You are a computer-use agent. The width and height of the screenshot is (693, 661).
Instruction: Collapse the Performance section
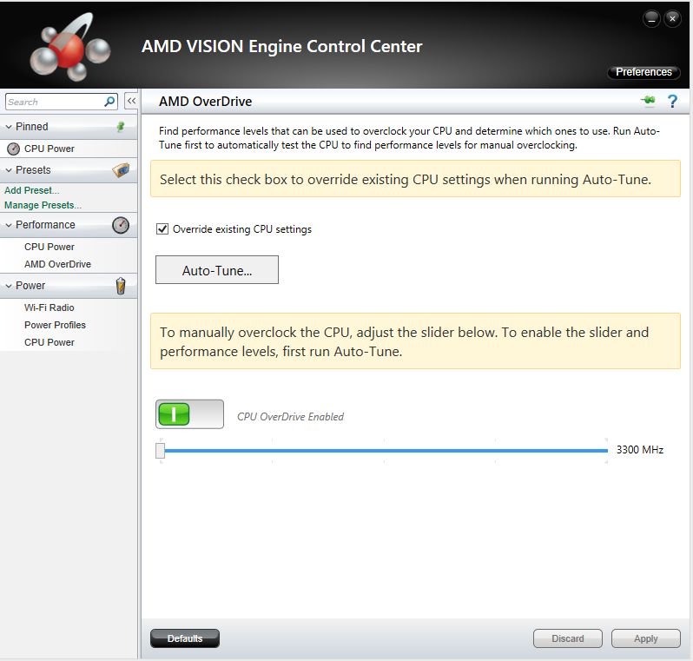[9, 225]
